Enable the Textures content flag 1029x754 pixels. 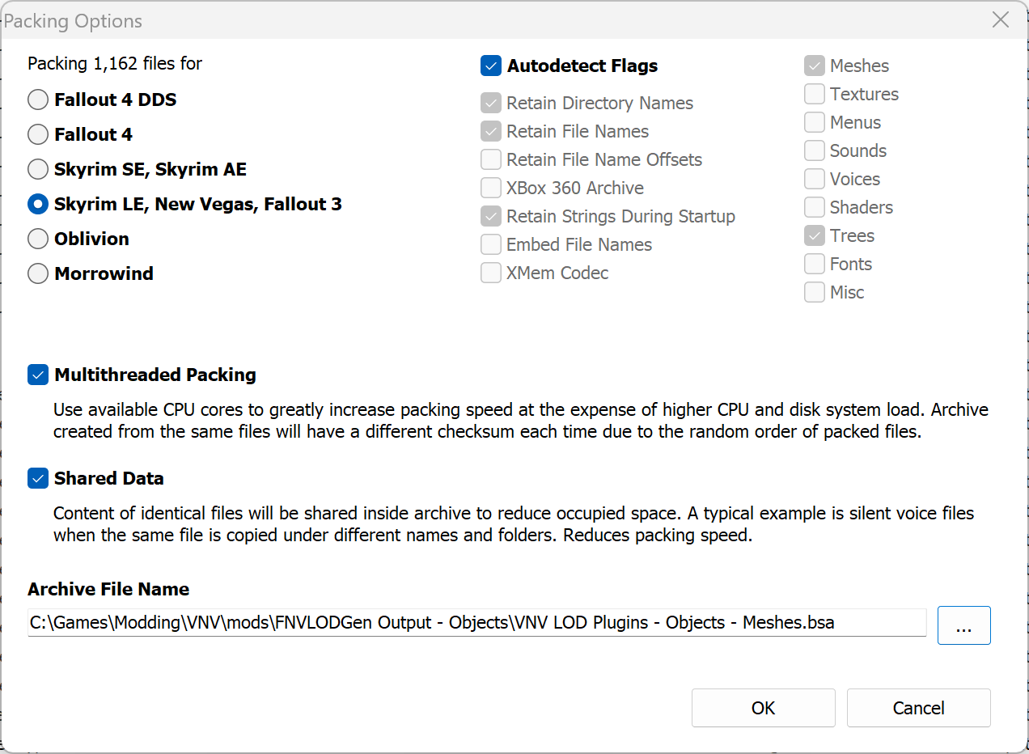[x=815, y=94]
